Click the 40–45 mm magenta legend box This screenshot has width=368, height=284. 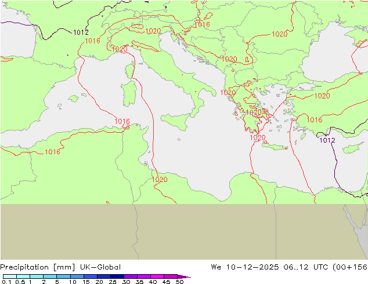coord(157,276)
